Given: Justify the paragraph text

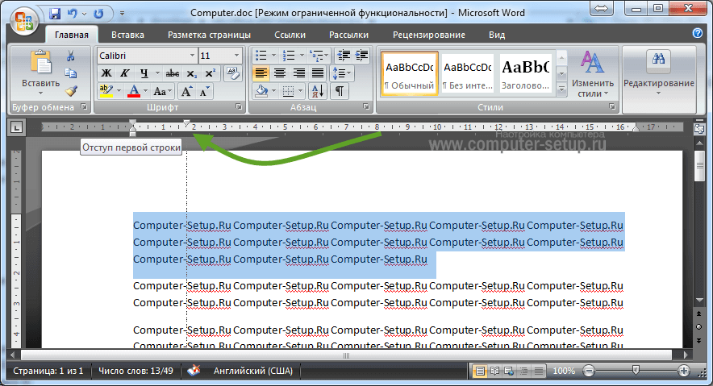Looking at the screenshot, I should (318, 73).
